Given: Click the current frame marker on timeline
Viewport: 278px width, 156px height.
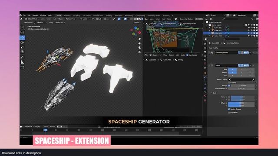Looking at the screenshot, I should [x=46, y=130].
